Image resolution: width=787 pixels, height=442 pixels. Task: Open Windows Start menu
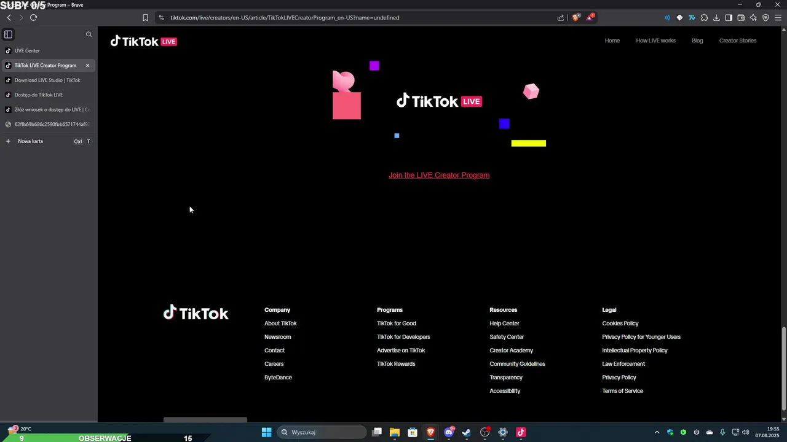coord(266,432)
